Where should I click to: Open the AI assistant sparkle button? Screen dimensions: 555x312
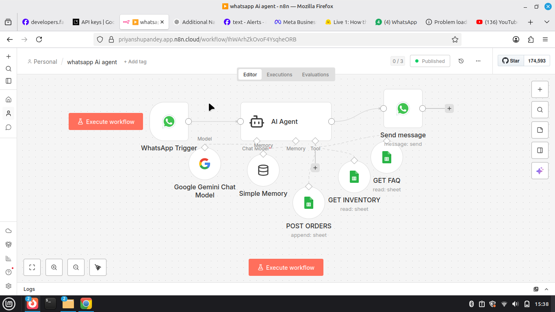540,171
